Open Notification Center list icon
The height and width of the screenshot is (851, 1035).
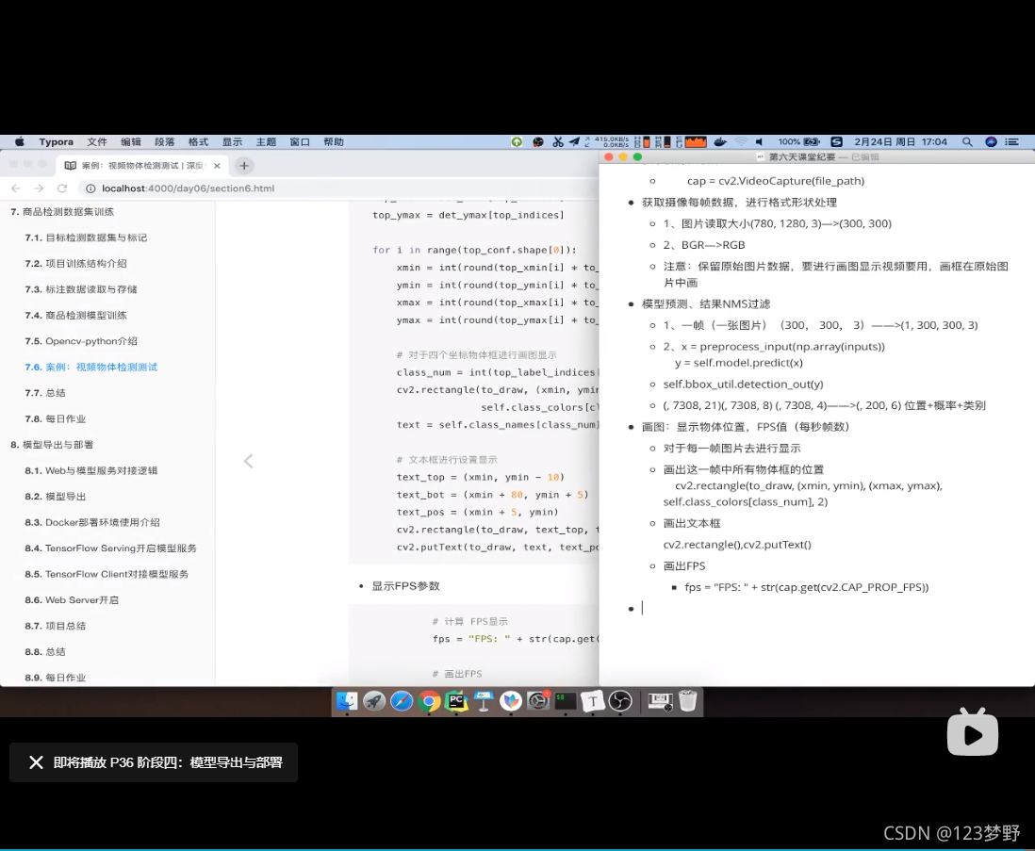1011,141
